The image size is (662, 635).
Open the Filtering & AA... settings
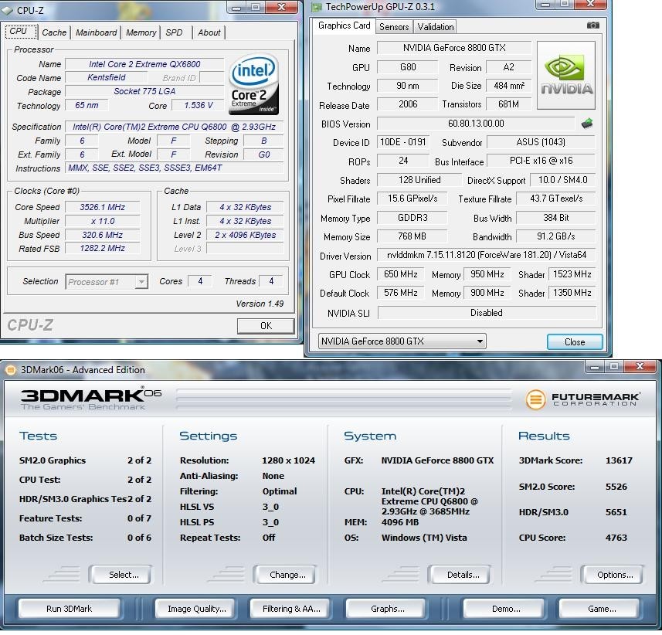(x=289, y=609)
